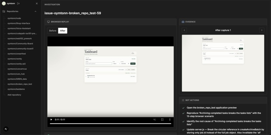Click the Repositories book icon

[x=4, y=11]
